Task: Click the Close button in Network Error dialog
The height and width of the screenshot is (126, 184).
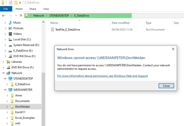Action: 166,86
